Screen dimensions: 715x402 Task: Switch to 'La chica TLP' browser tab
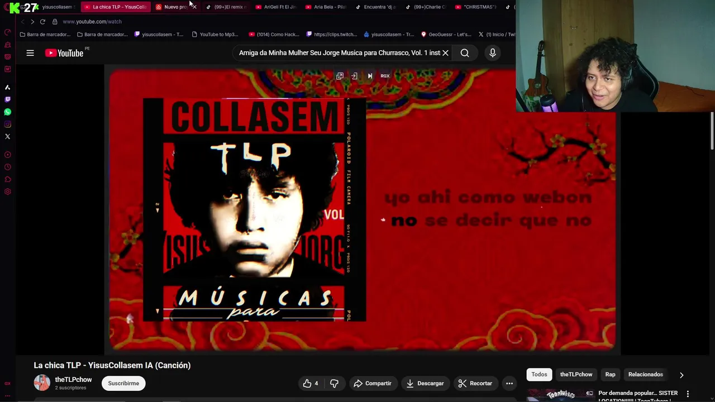pyautogui.click(x=115, y=7)
